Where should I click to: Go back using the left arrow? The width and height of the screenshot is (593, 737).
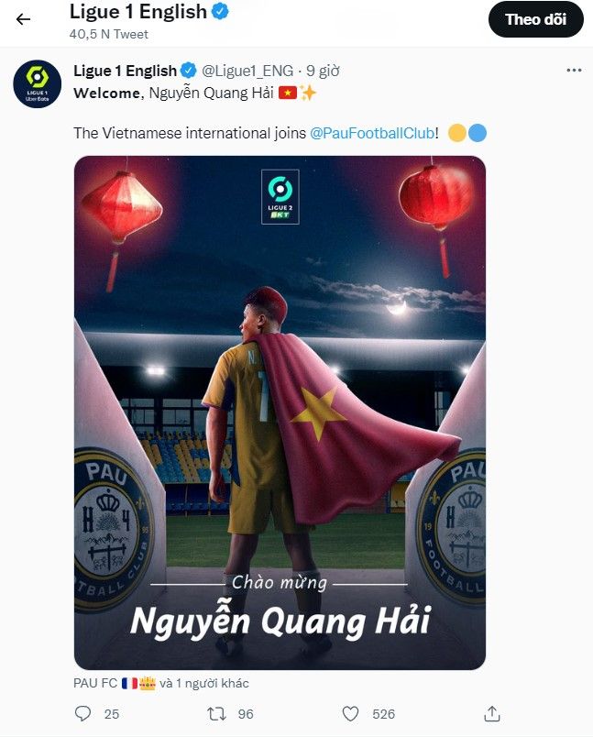tap(23, 19)
